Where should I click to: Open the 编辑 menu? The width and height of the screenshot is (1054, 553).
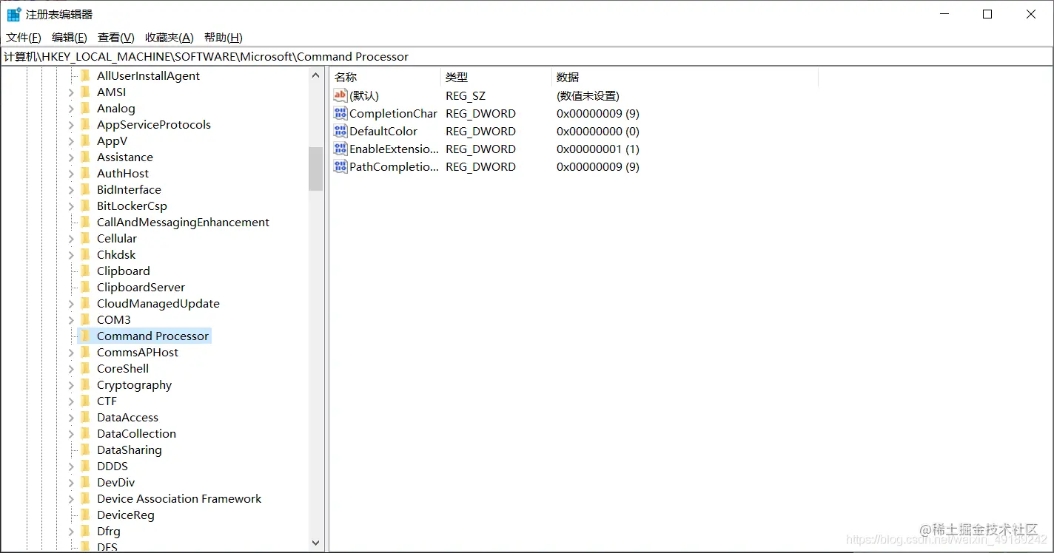click(68, 37)
